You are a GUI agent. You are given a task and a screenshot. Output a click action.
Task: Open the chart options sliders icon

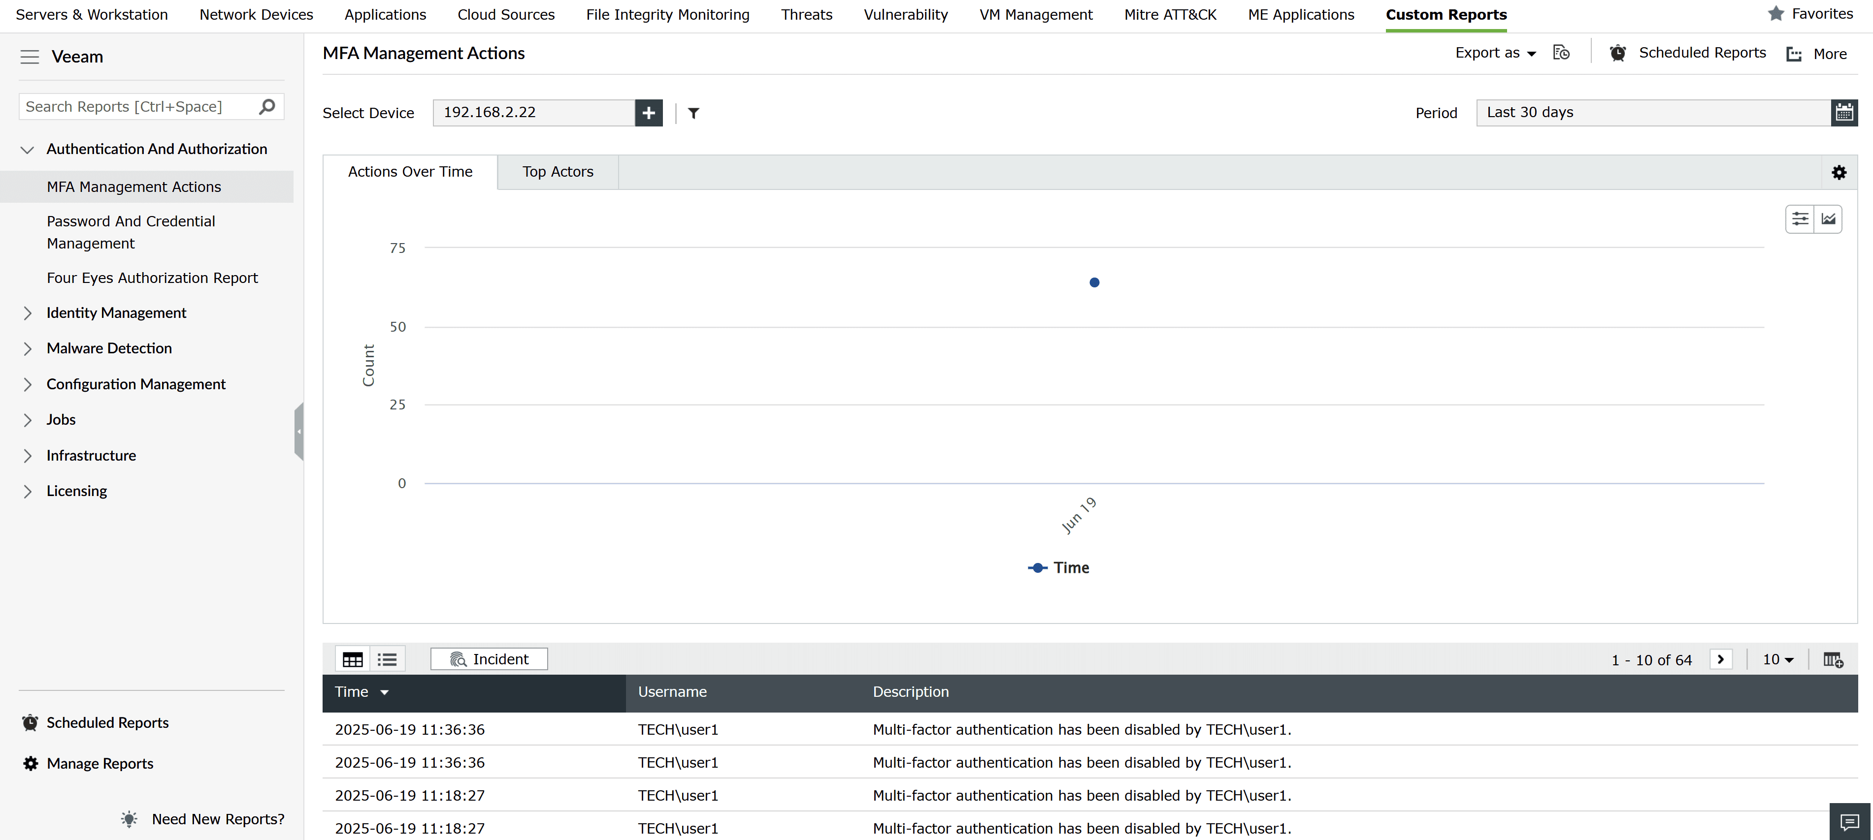tap(1800, 218)
